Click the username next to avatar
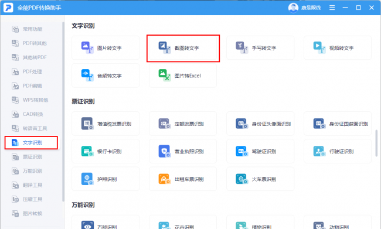 coord(311,8)
